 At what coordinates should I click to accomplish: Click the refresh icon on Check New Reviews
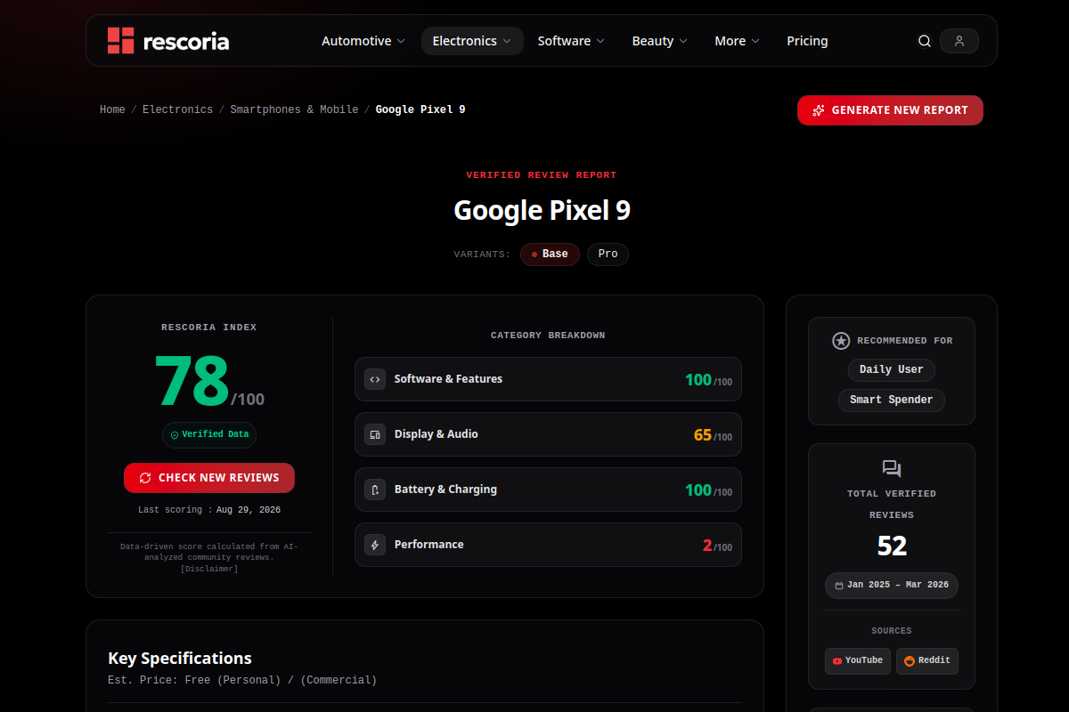click(x=145, y=478)
